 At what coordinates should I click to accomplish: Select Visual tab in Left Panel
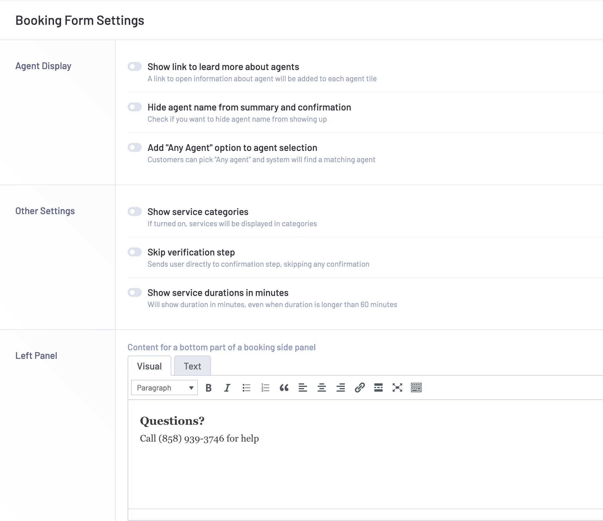point(149,366)
